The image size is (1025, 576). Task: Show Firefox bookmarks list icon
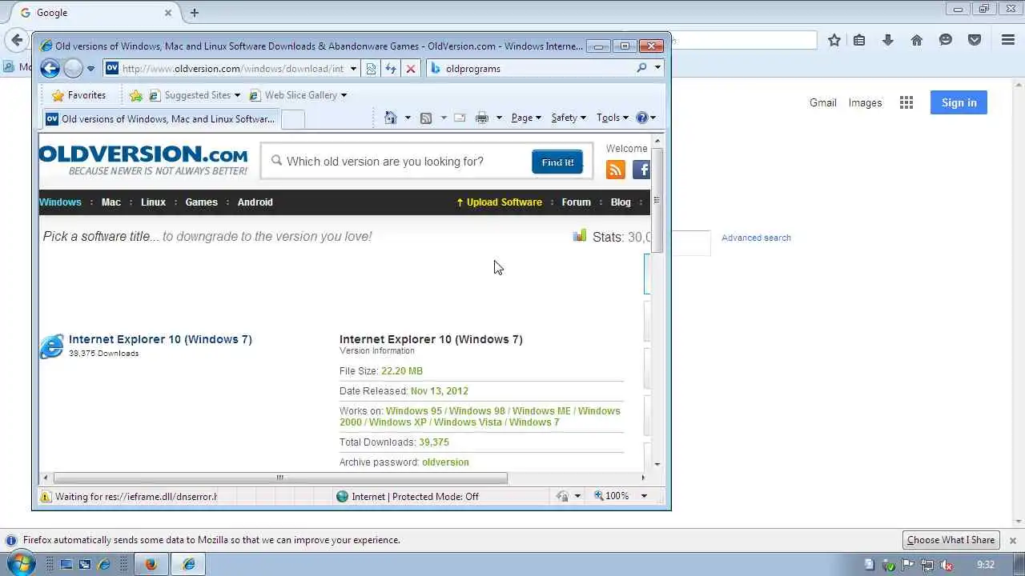point(859,40)
